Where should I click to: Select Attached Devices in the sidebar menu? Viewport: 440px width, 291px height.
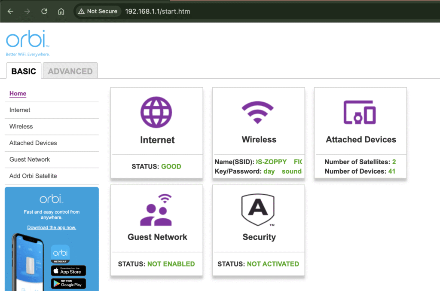[33, 143]
